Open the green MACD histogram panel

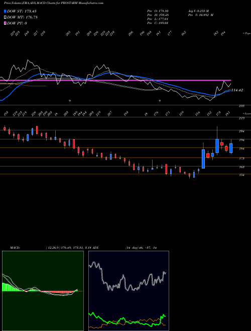point(43,291)
